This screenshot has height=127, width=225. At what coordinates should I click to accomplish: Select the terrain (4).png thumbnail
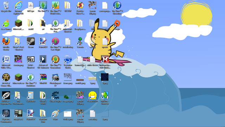click(80, 95)
